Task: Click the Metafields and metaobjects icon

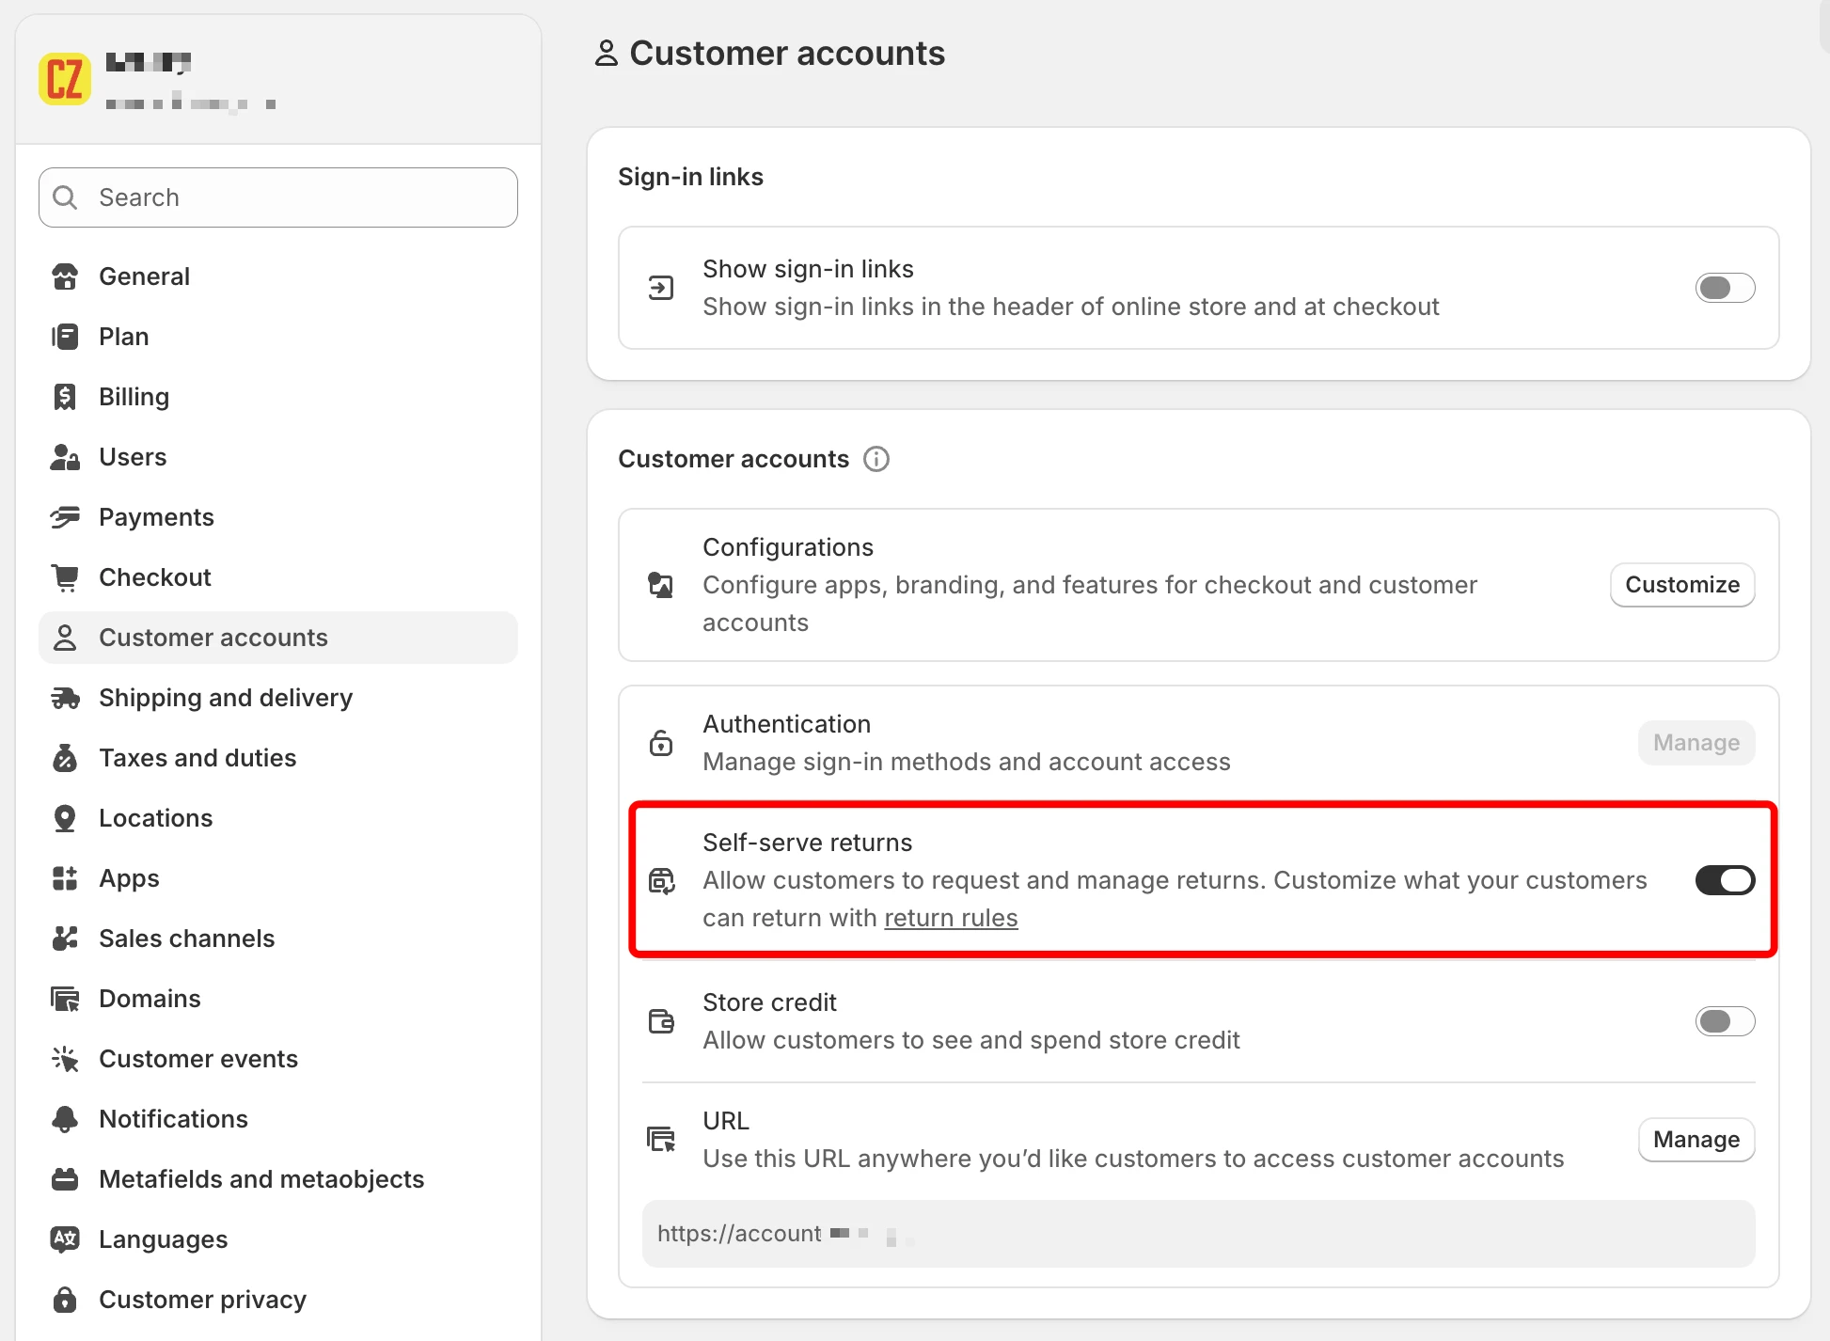Action: coord(65,1179)
